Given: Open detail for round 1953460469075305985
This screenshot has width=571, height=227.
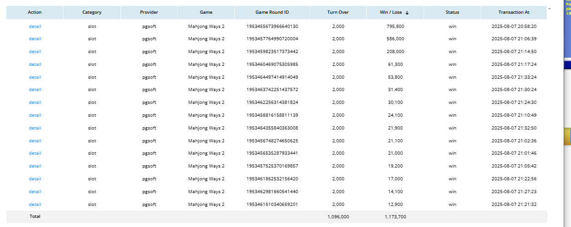Looking at the screenshot, I should [x=35, y=65].
